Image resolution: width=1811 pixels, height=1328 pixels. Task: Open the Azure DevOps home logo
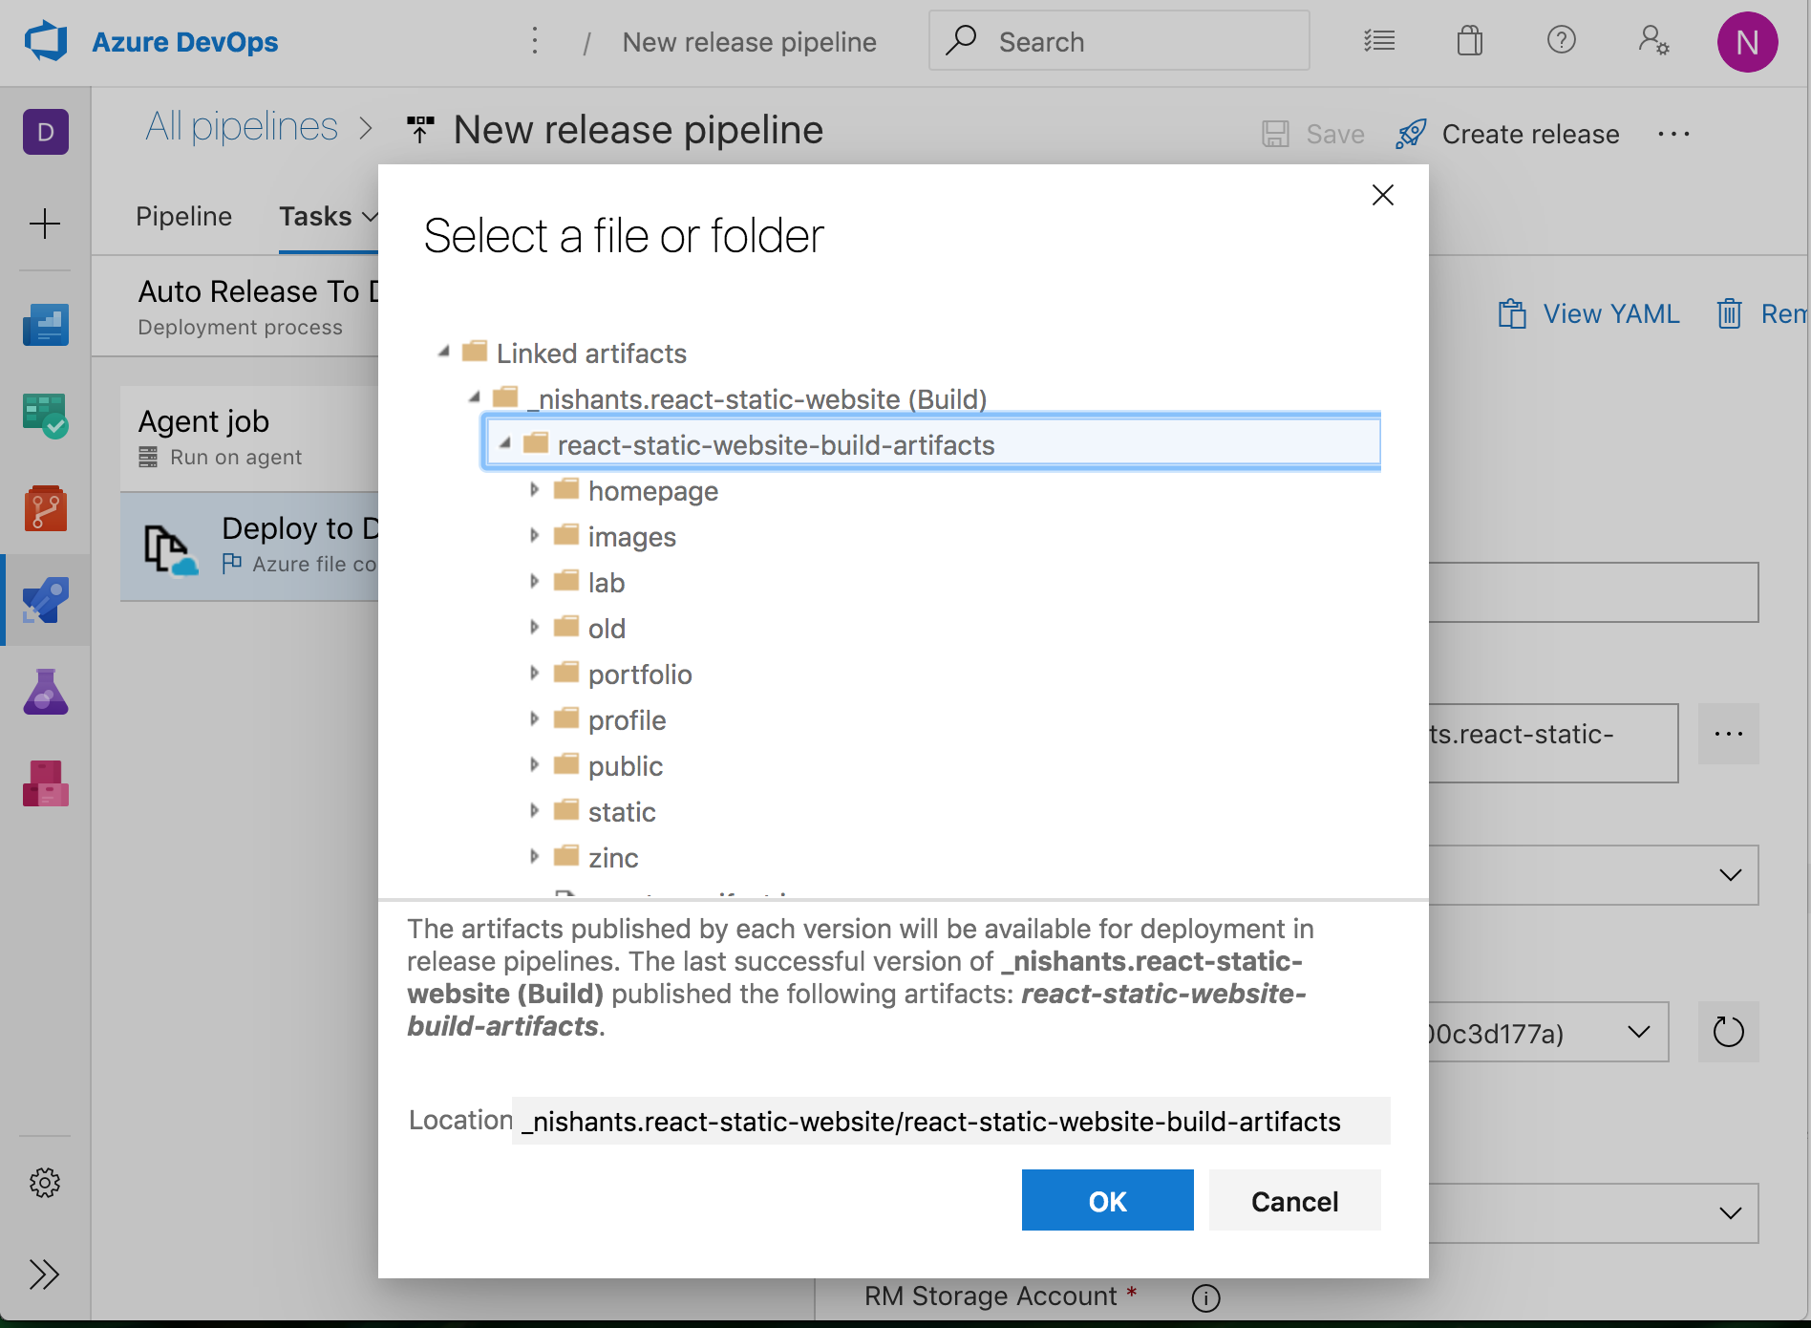[x=46, y=42]
